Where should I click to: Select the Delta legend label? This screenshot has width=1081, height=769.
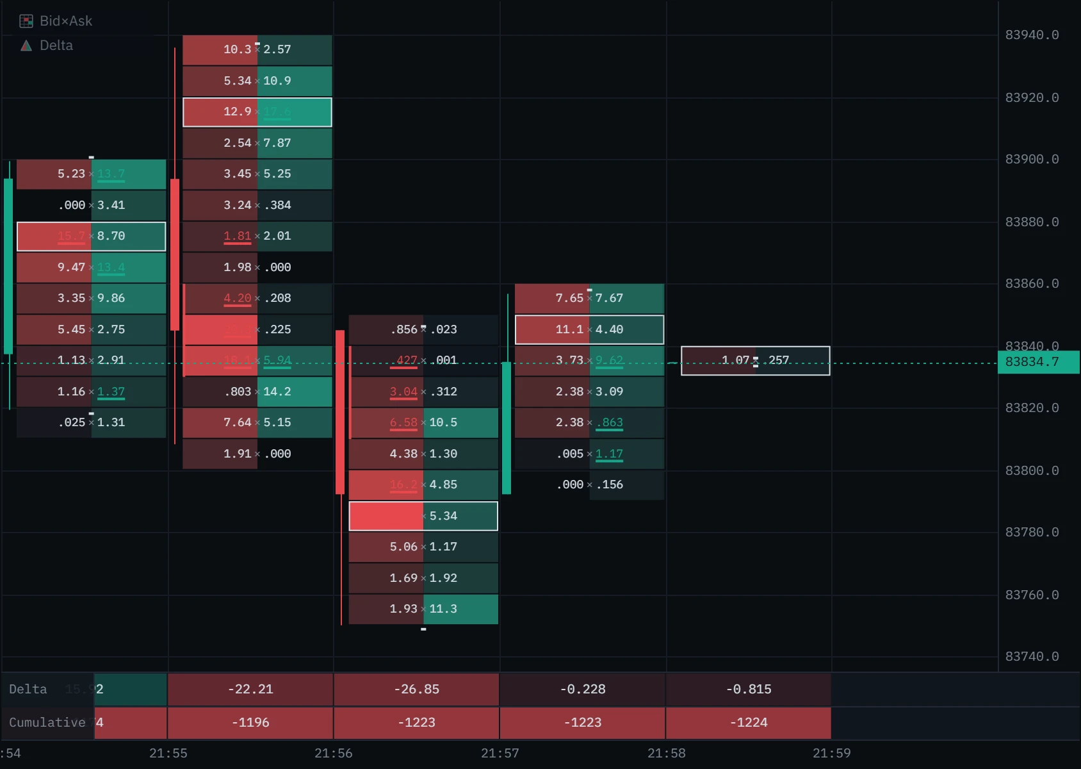click(56, 45)
